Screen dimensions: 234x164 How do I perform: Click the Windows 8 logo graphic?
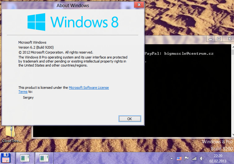click(x=36, y=22)
